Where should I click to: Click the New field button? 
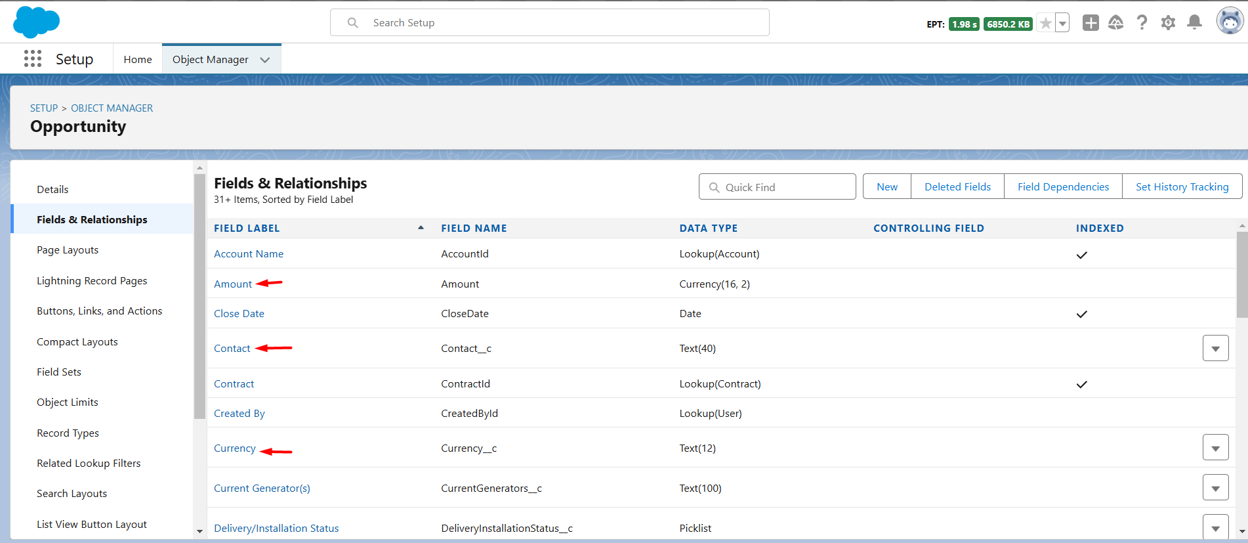click(x=887, y=186)
